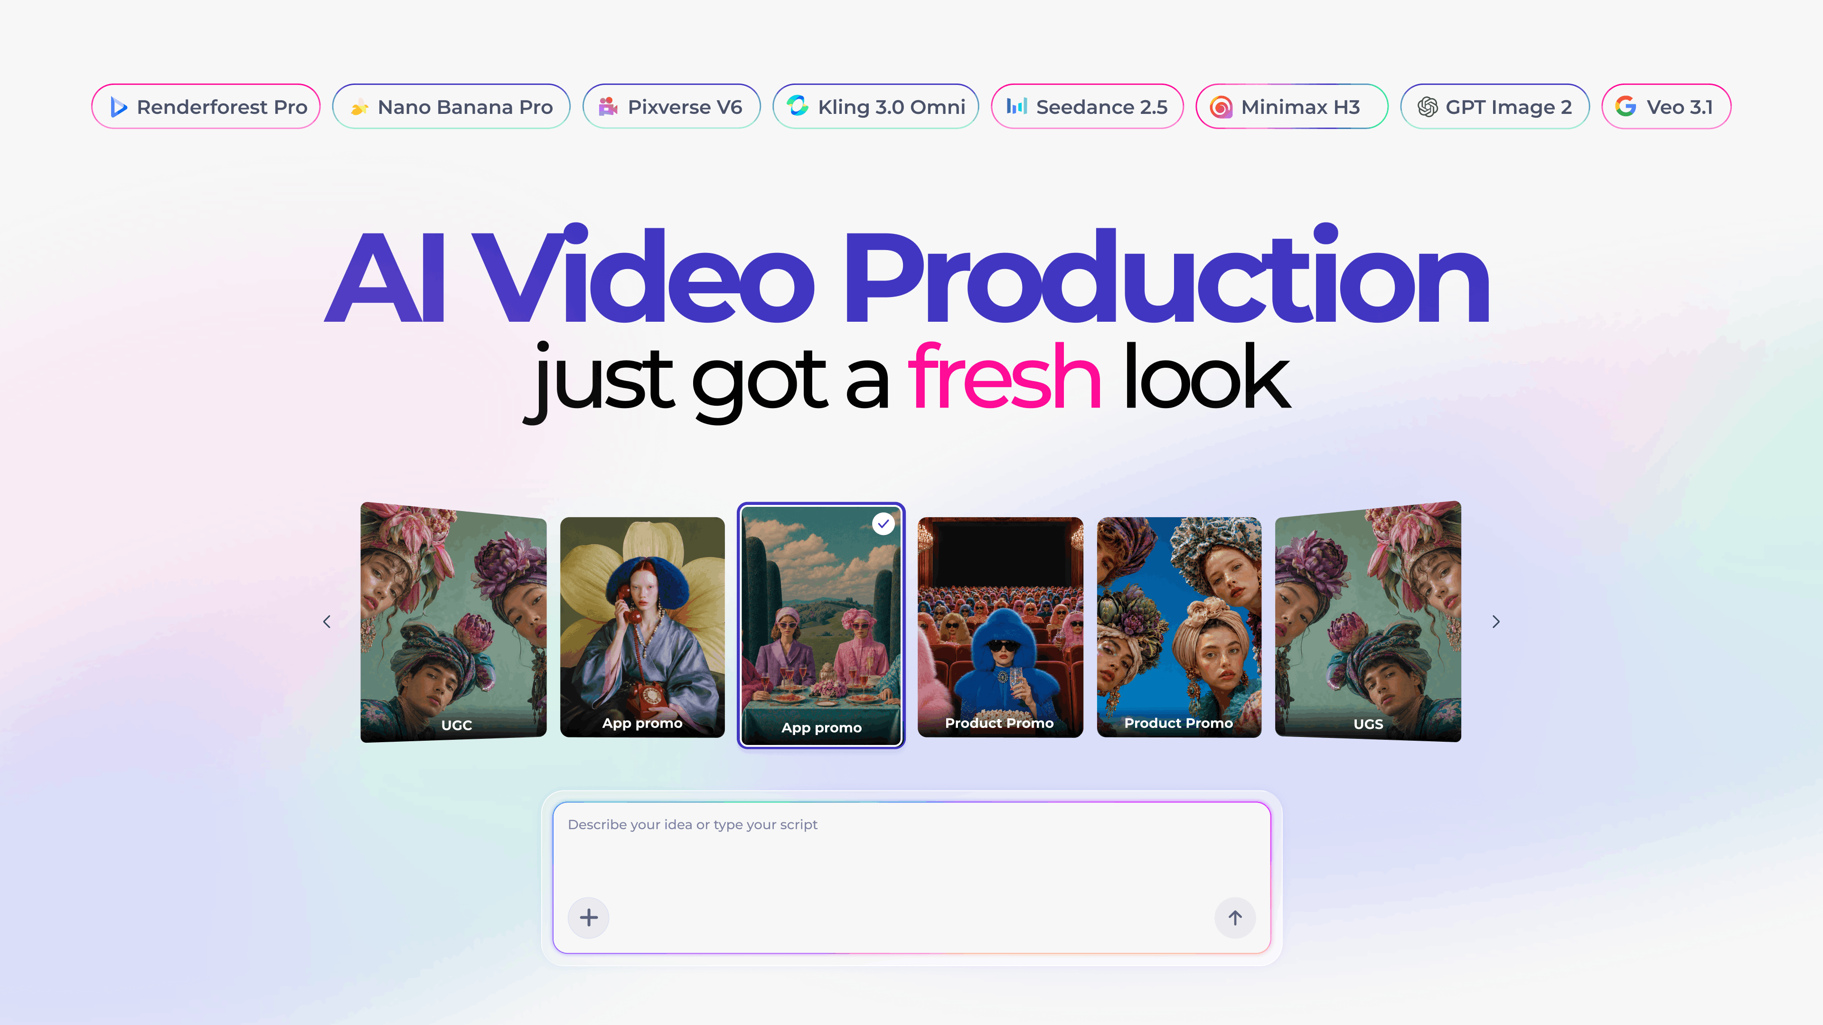The image size is (1823, 1025).
Task: Go to next carousel slide
Action: [x=1495, y=621]
